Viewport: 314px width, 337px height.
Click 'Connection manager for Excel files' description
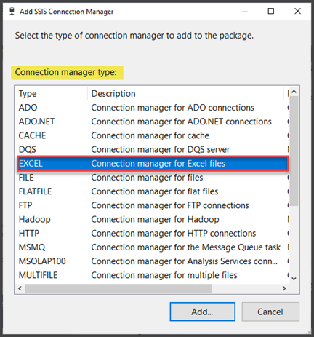158,164
